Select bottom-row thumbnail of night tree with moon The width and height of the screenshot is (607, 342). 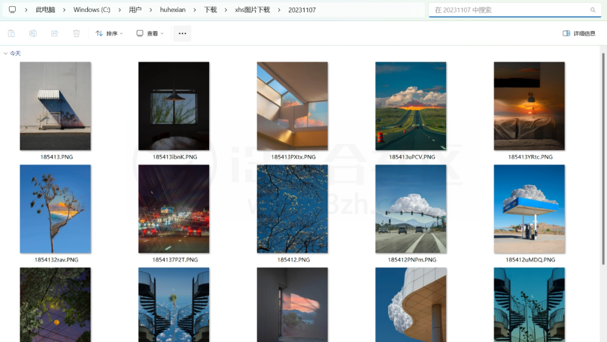pyautogui.click(x=55, y=305)
